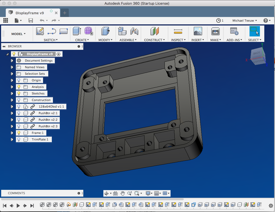This screenshot has height=212, width=275.
Task: Click the Save disk icon
Action: (31, 21)
